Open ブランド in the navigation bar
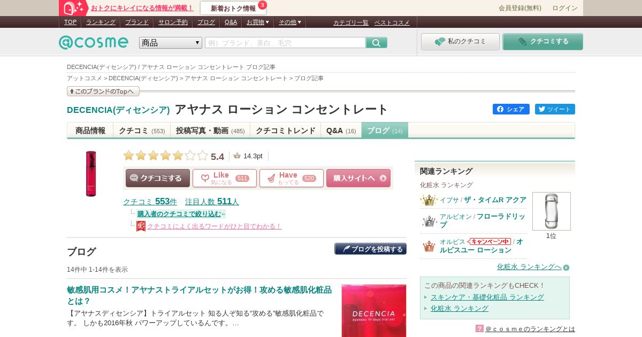This screenshot has height=337, width=642. point(137,22)
